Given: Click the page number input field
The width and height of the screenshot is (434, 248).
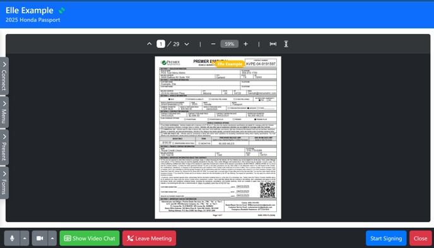Looking at the screenshot, I should 161,44.
